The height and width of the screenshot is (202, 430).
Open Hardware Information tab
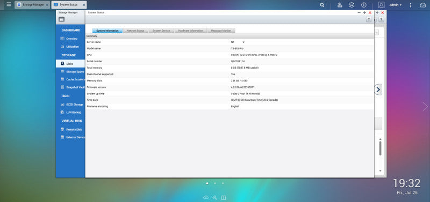click(x=191, y=31)
